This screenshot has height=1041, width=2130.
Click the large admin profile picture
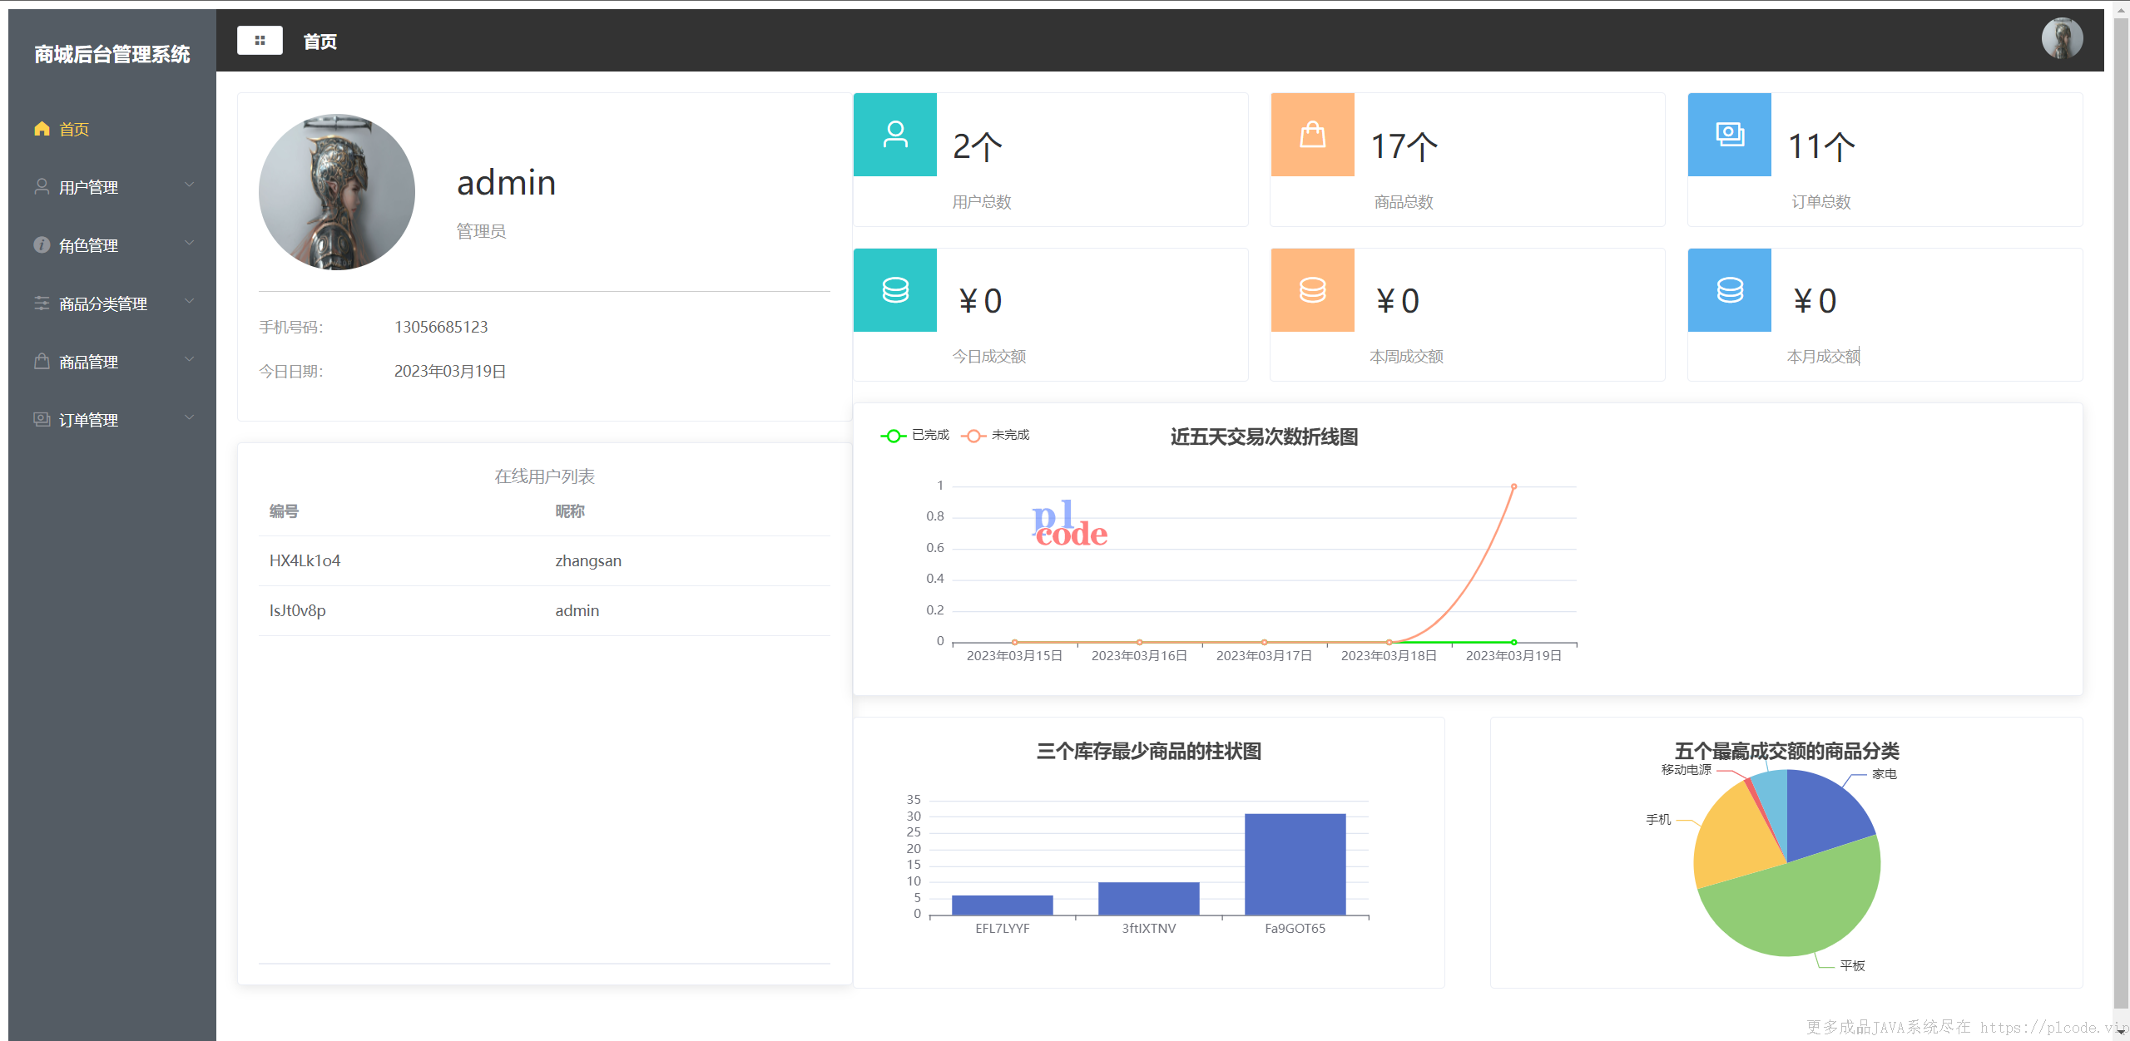tap(337, 192)
